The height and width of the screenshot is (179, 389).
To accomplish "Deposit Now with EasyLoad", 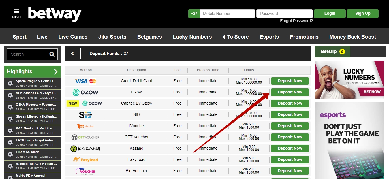I will [290, 160].
